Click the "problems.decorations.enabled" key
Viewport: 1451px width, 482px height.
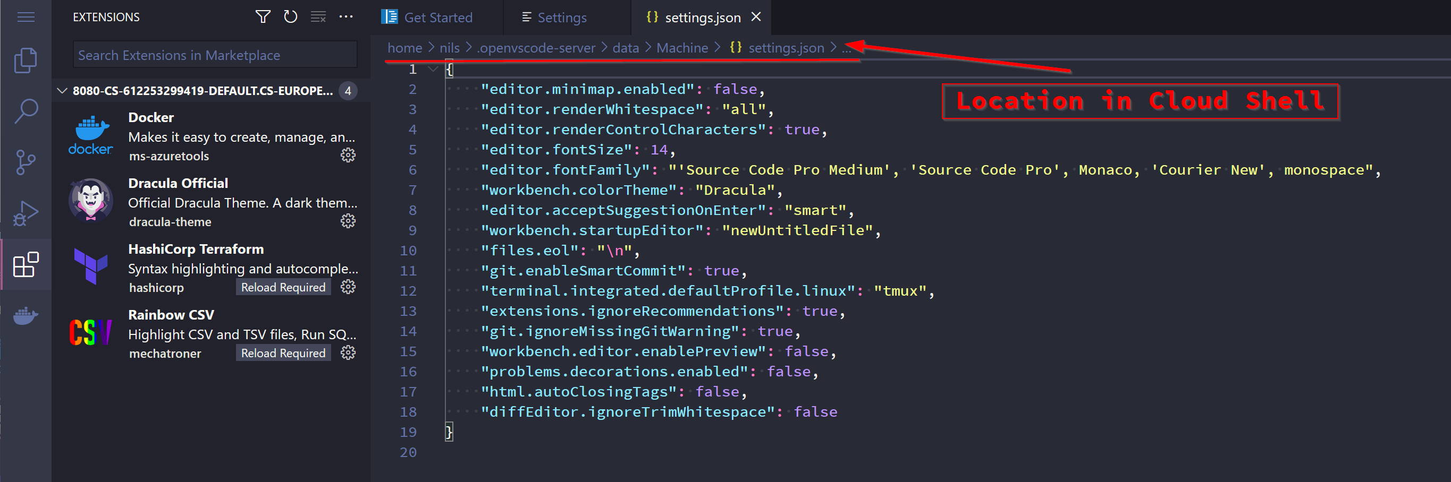pos(614,371)
